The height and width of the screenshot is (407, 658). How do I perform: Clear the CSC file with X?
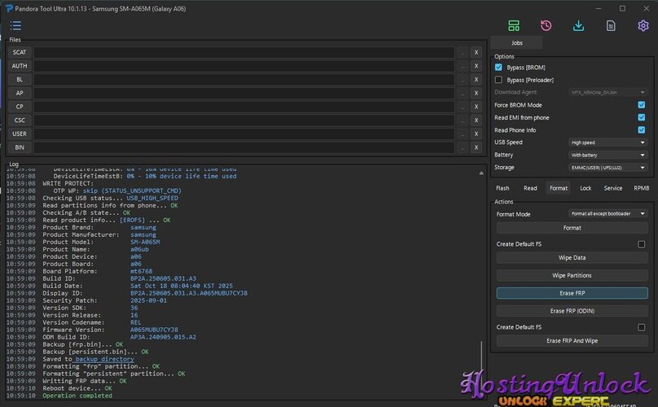pyautogui.click(x=476, y=120)
